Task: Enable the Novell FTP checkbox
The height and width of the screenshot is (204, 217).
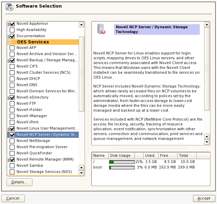Action: coord(12,104)
